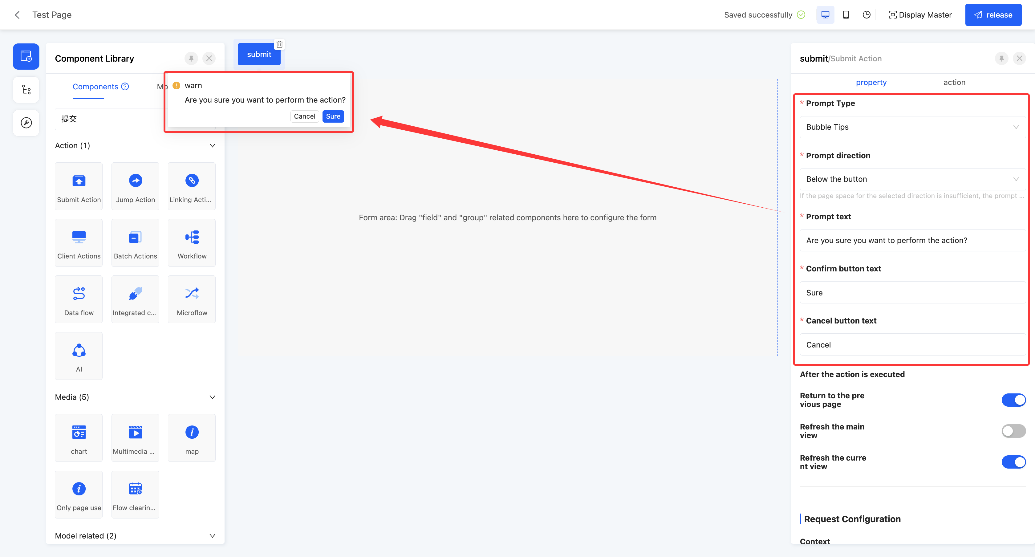The image size is (1035, 557).
Task: Click the mobile device preview icon
Action: [846, 15]
